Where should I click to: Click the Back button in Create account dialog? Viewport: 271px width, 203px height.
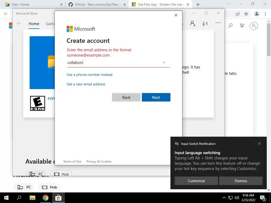coord(126,97)
